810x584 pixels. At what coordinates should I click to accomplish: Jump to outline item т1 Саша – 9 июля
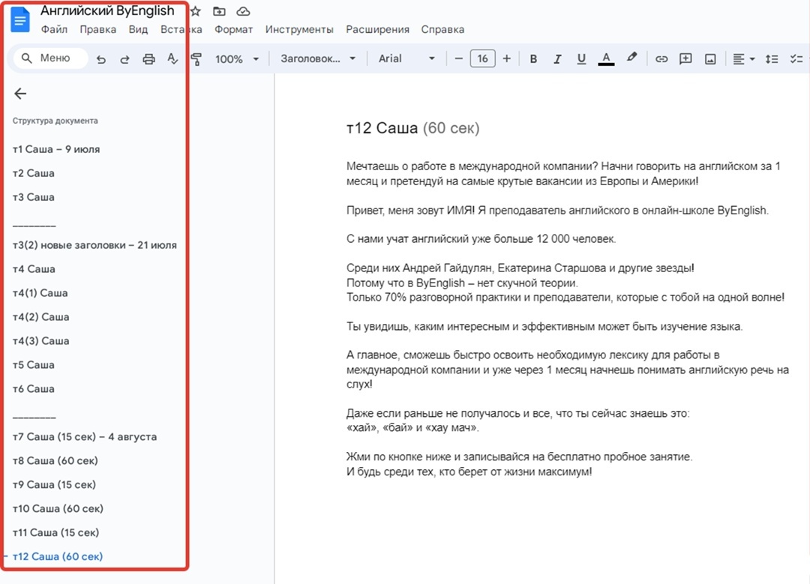(x=56, y=149)
